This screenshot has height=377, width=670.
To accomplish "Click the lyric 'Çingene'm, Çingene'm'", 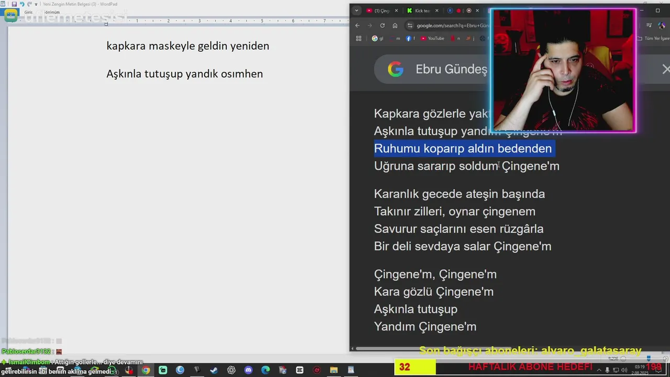I will [435, 274].
